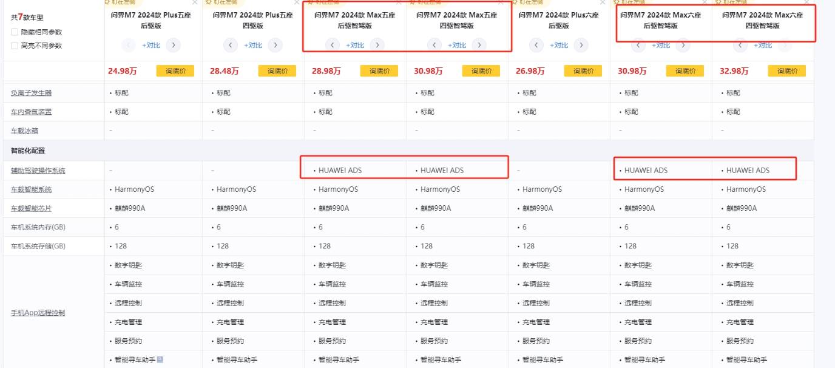Select HUAWEI ADS under Max六座 四驱智驾版
This screenshot has width=835, height=368.
click(x=748, y=171)
